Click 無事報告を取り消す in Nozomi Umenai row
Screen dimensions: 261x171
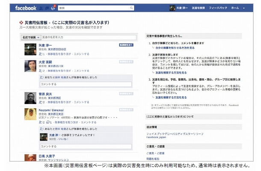click(66, 122)
